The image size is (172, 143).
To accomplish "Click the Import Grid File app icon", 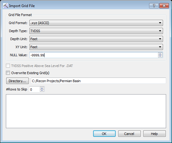I will [x=6, y=6].
